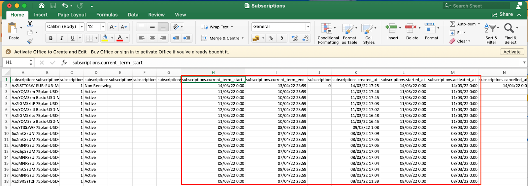Click the Redo arrow icon
The image size is (528, 186).
click(x=80, y=6)
